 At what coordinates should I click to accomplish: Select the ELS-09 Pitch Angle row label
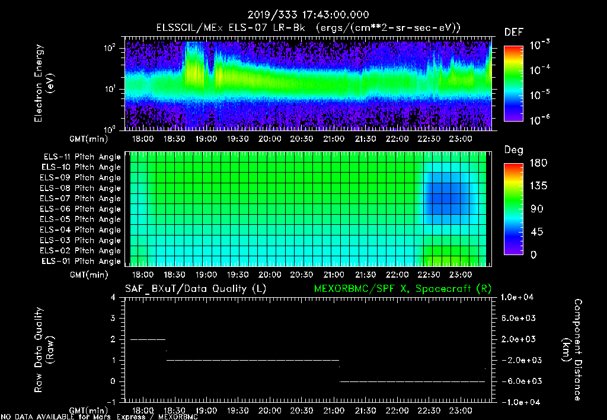[x=81, y=178]
